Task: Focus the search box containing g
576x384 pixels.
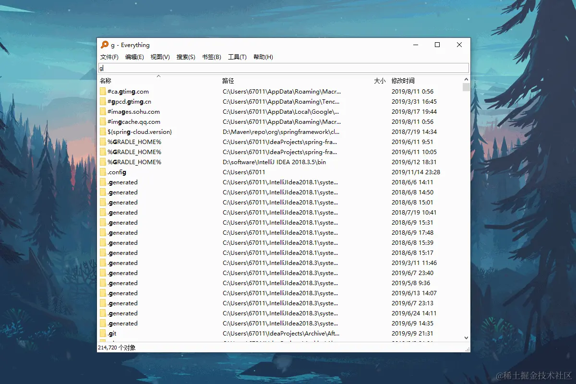Action: point(283,68)
